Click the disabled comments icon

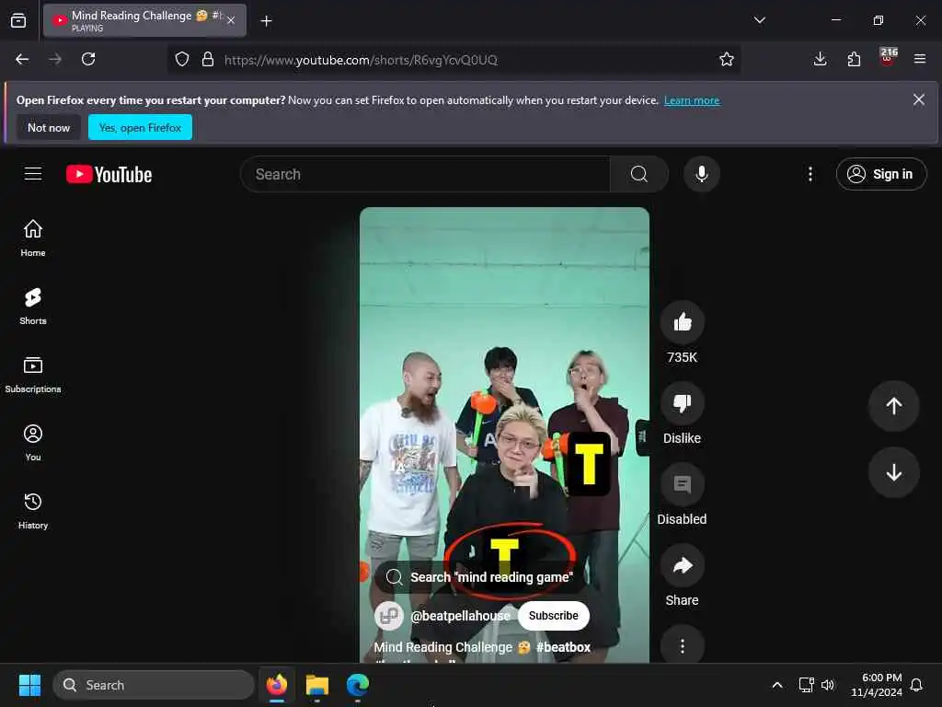(x=683, y=484)
